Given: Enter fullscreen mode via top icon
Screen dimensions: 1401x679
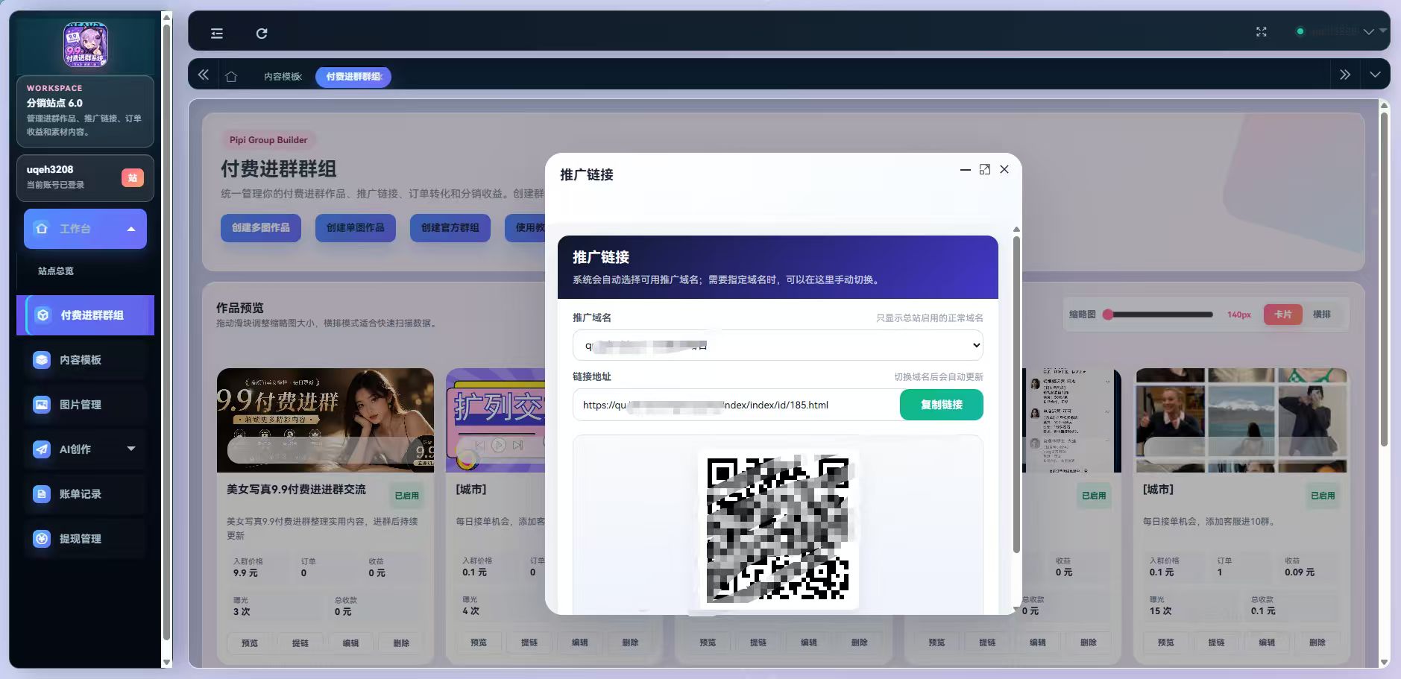Looking at the screenshot, I should (x=1261, y=31).
